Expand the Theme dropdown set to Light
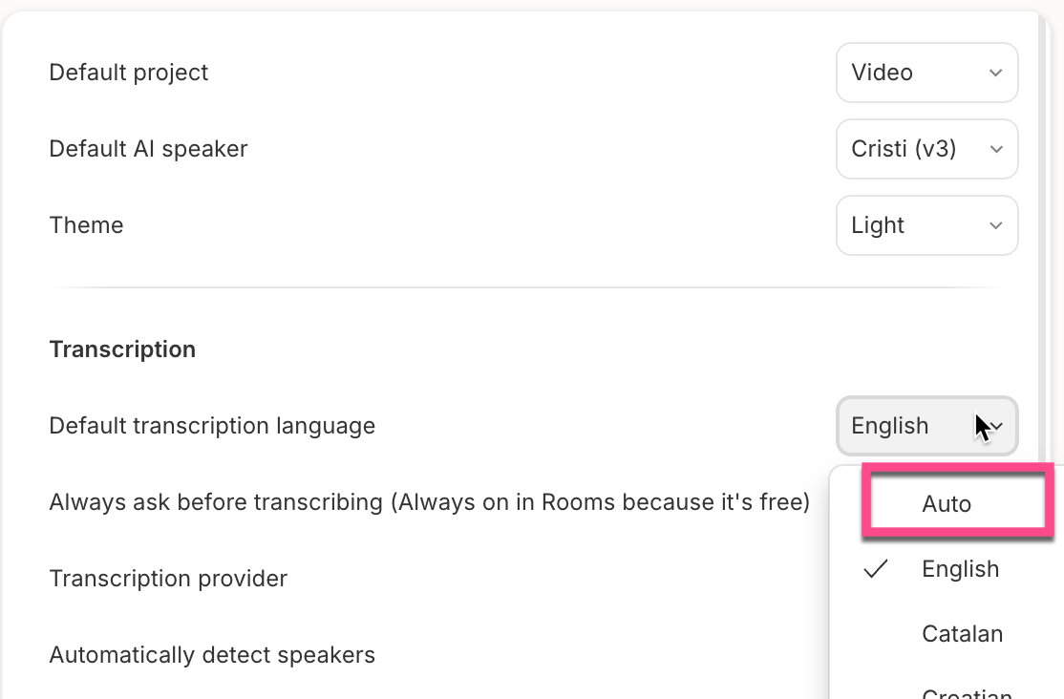This screenshot has width=1064, height=699. click(926, 225)
